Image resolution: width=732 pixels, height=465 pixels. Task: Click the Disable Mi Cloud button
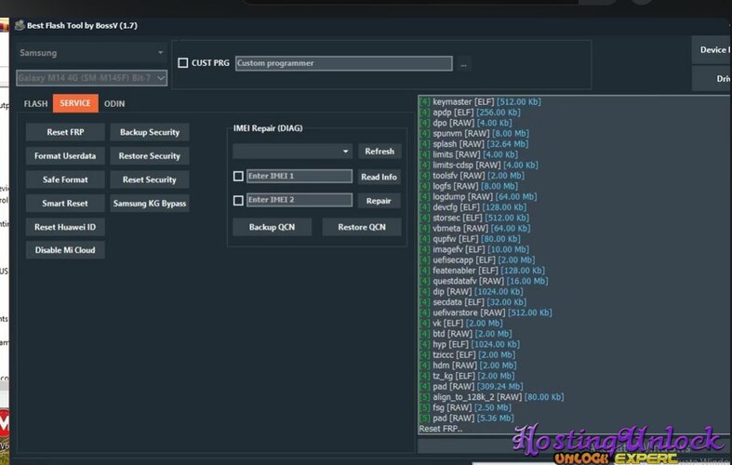[x=65, y=250]
